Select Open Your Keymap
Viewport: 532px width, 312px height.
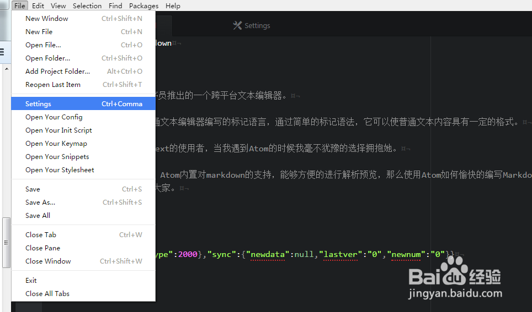pos(83,144)
